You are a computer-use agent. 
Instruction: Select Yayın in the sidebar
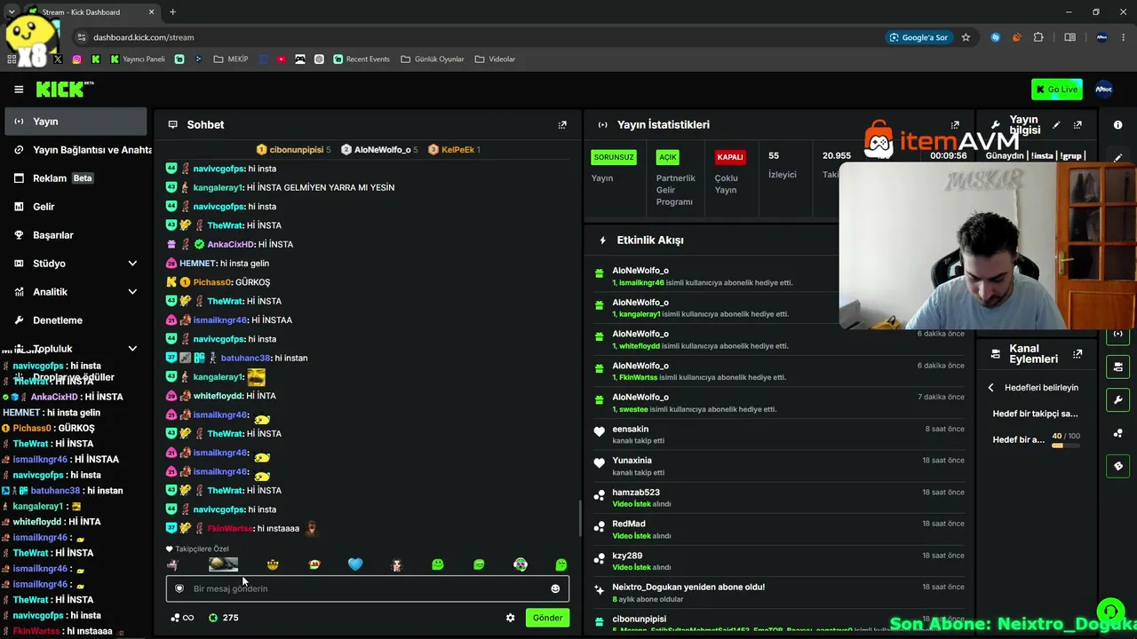tap(76, 122)
